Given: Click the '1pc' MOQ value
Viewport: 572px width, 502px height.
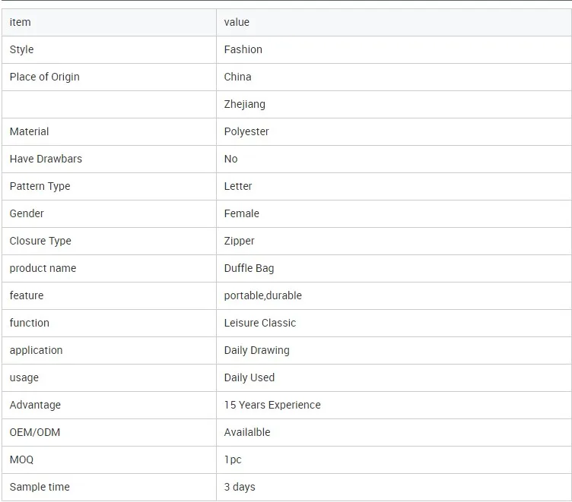Looking at the screenshot, I should [233, 459].
